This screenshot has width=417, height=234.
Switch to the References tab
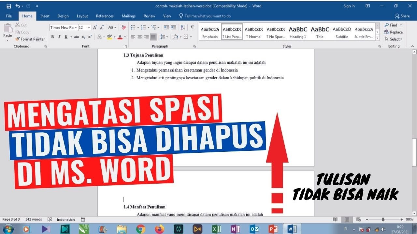105,16
